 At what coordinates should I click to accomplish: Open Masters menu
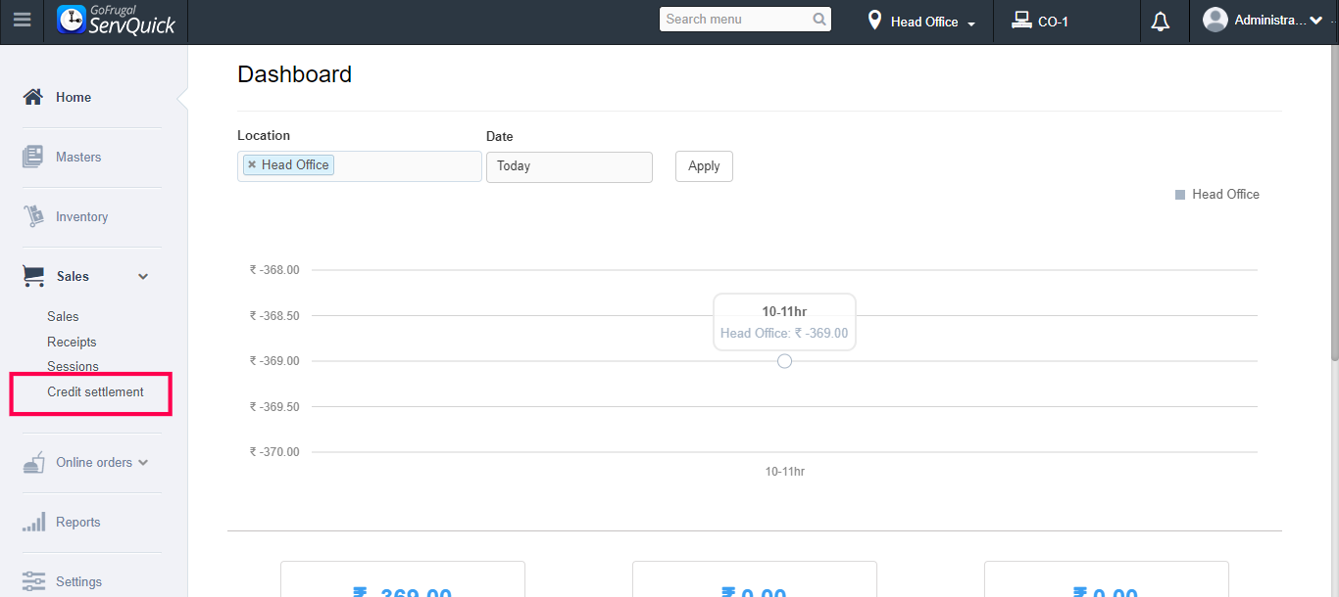click(78, 157)
